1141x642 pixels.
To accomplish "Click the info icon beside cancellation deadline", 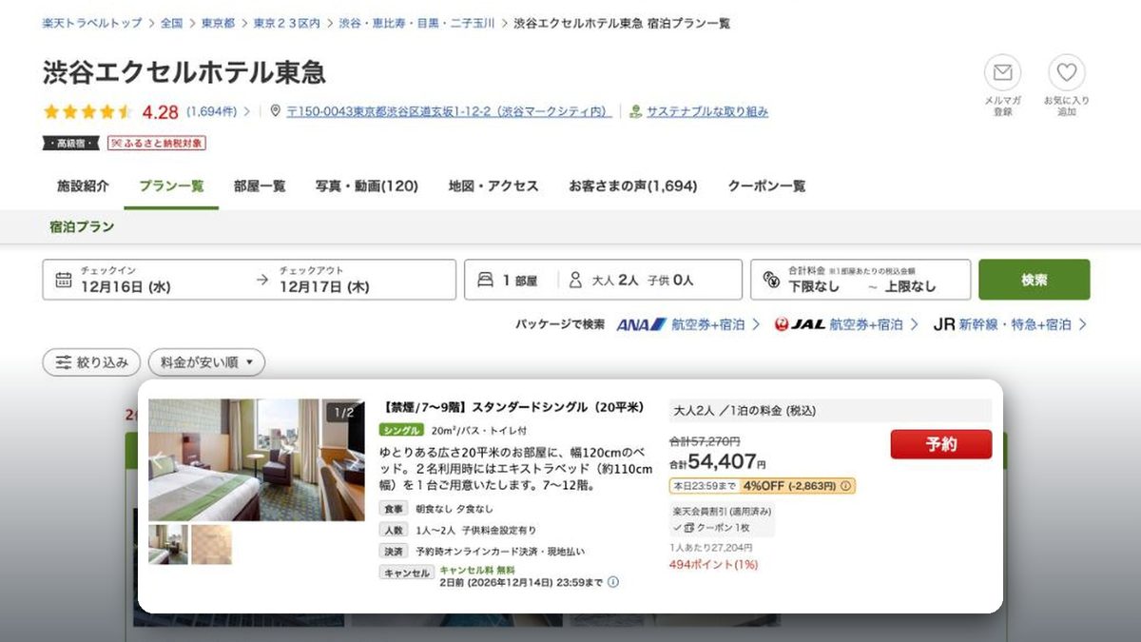I will [613, 582].
